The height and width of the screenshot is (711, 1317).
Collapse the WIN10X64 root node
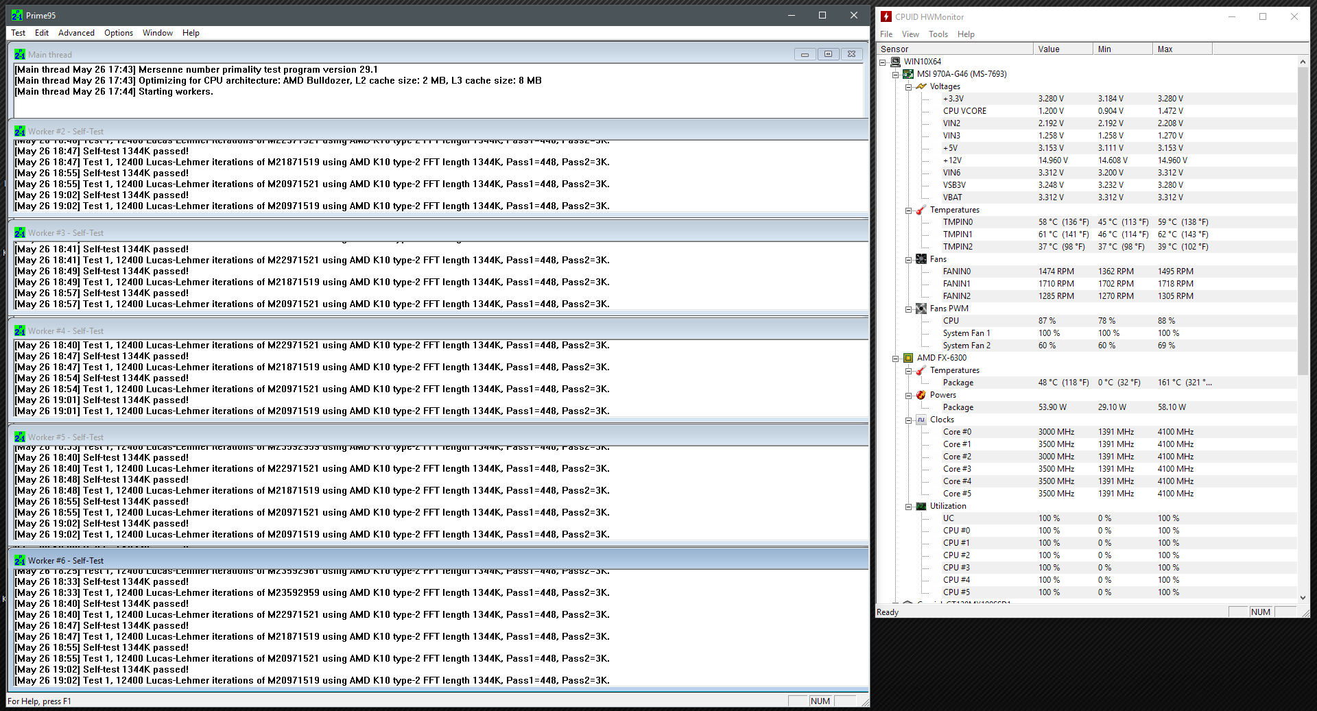click(883, 62)
